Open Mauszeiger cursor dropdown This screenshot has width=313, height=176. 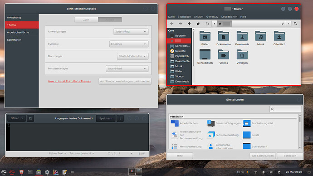tap(132, 56)
